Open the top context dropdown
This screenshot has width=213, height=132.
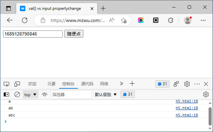click(x=30, y=94)
